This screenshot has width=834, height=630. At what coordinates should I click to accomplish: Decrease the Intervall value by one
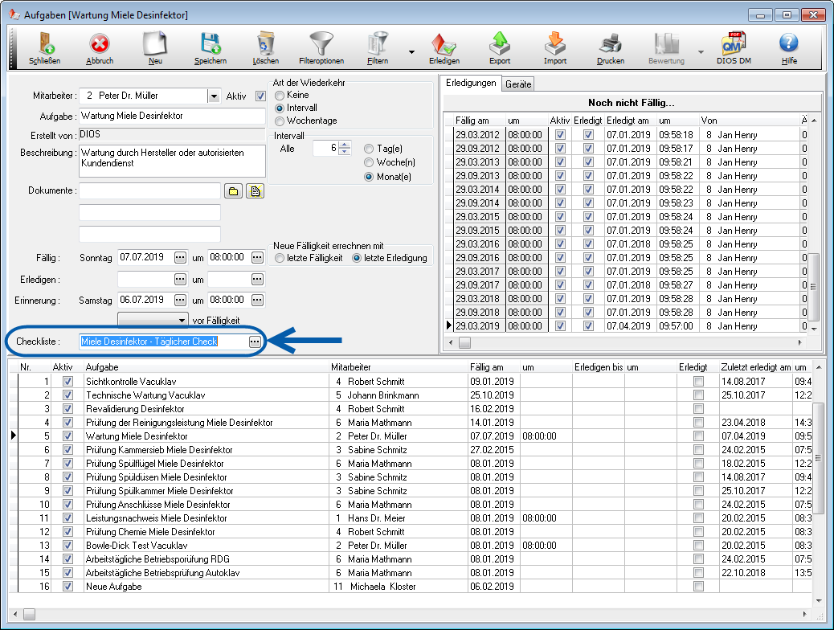345,152
